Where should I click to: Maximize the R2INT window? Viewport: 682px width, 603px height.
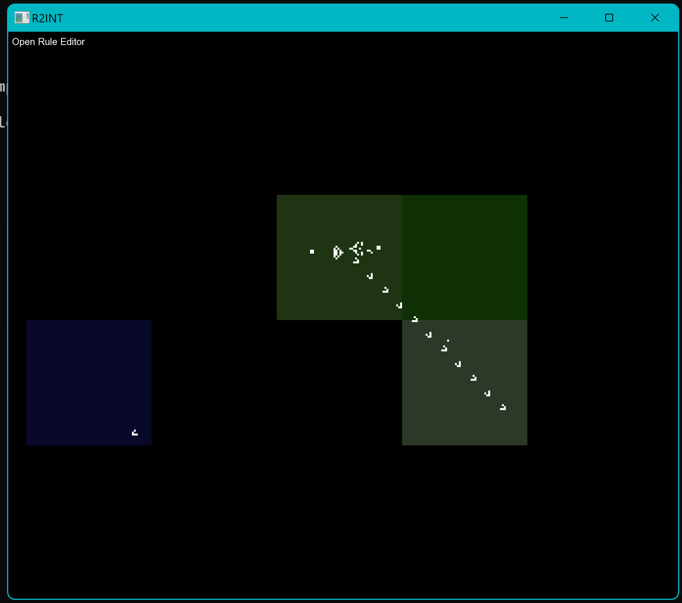point(609,18)
